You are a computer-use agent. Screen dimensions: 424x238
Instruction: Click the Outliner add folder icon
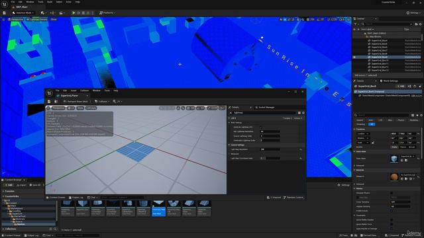417,24
